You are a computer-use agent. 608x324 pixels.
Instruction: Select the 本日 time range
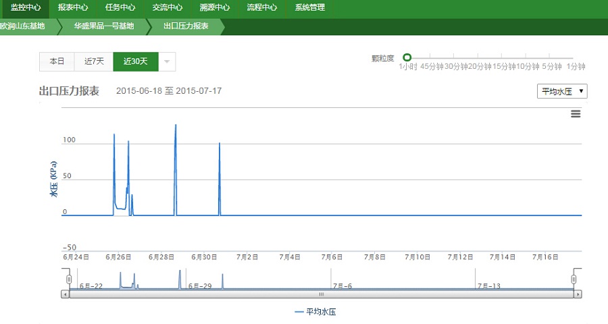57,61
